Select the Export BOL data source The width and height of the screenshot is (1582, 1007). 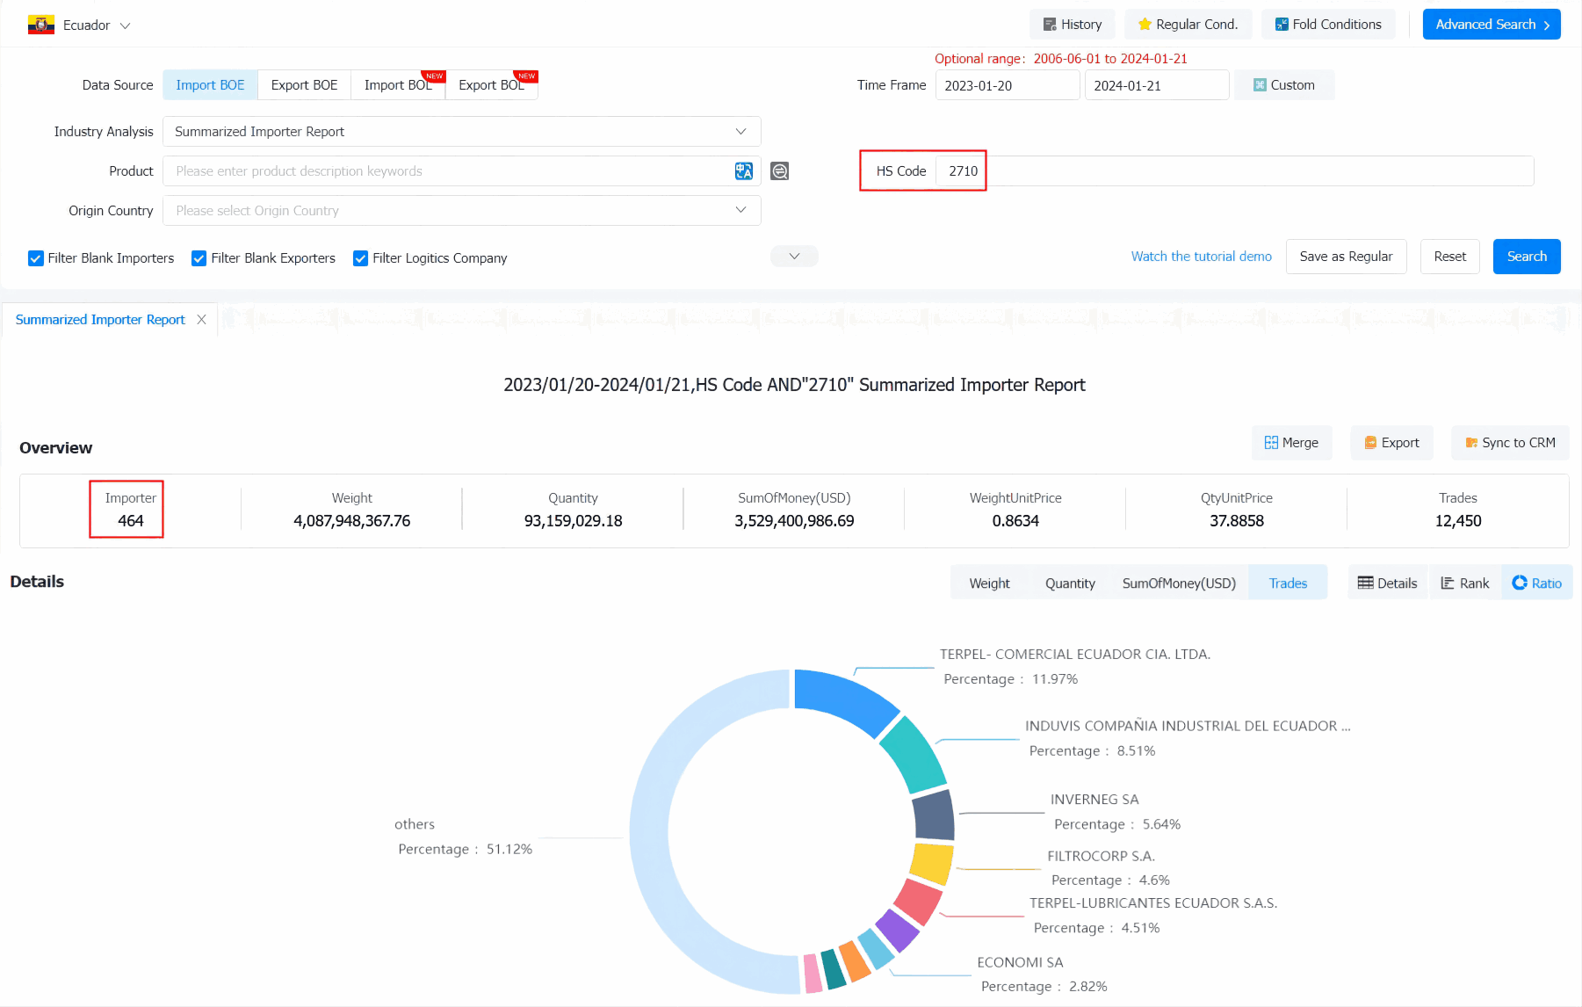[491, 85]
